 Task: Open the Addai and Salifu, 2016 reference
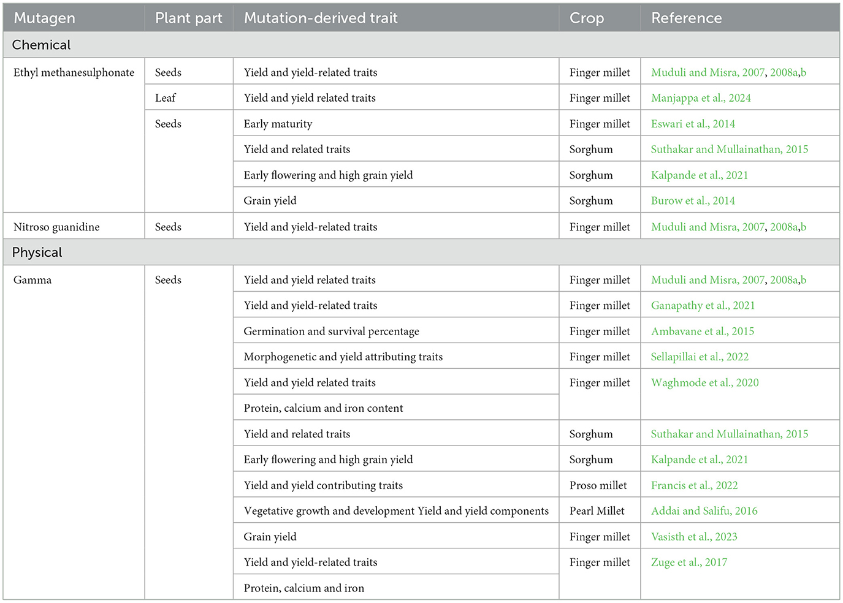coord(704,511)
